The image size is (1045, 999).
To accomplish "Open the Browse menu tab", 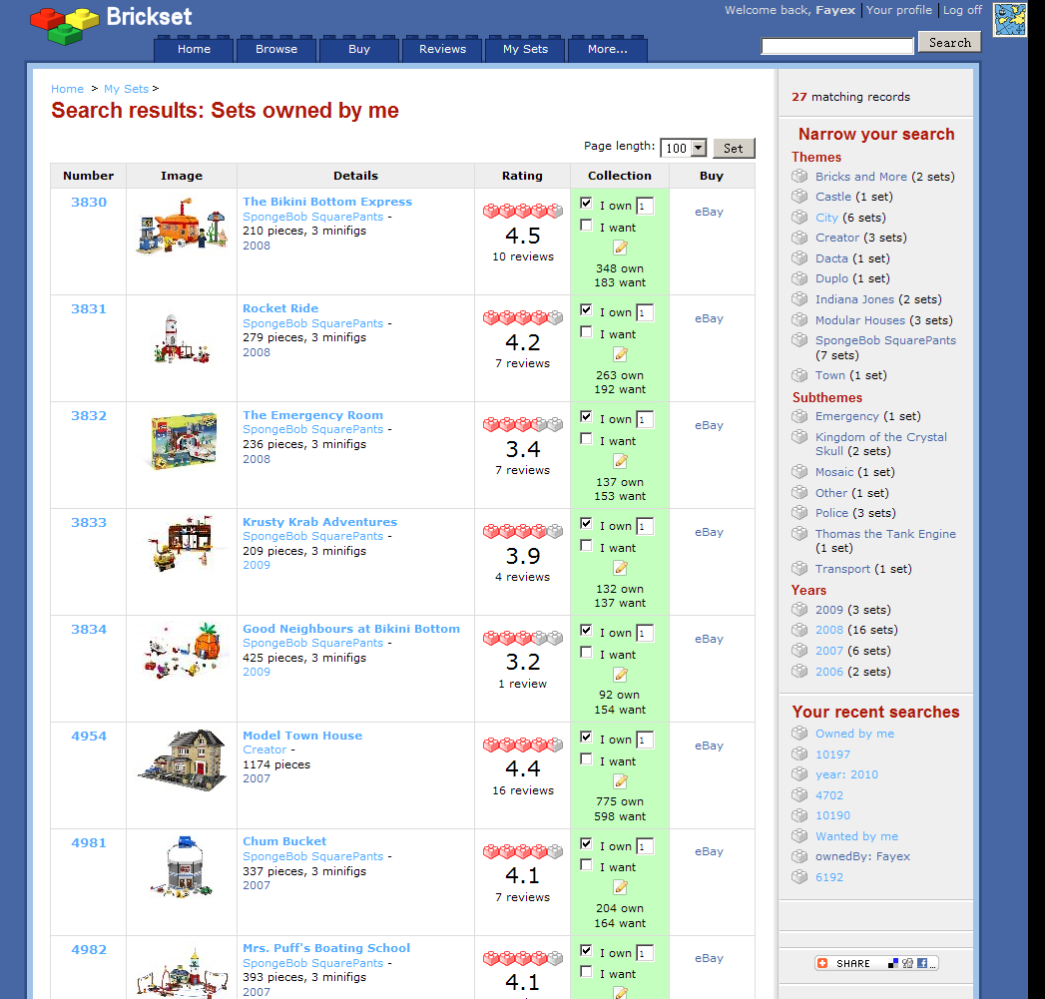I will [x=276, y=49].
